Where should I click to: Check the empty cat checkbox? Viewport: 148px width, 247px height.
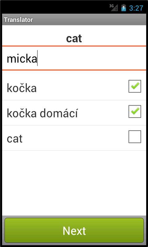click(x=135, y=137)
